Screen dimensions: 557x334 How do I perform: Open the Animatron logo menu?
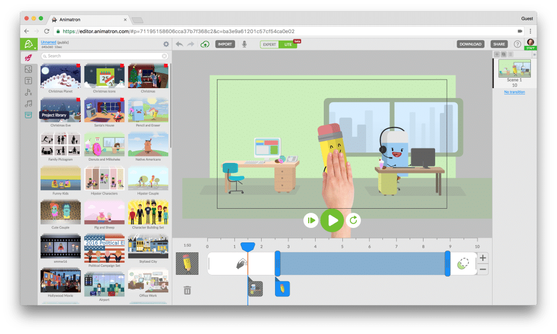[x=28, y=44]
